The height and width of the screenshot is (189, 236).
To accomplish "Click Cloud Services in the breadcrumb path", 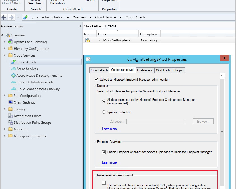I will pos(106,17).
